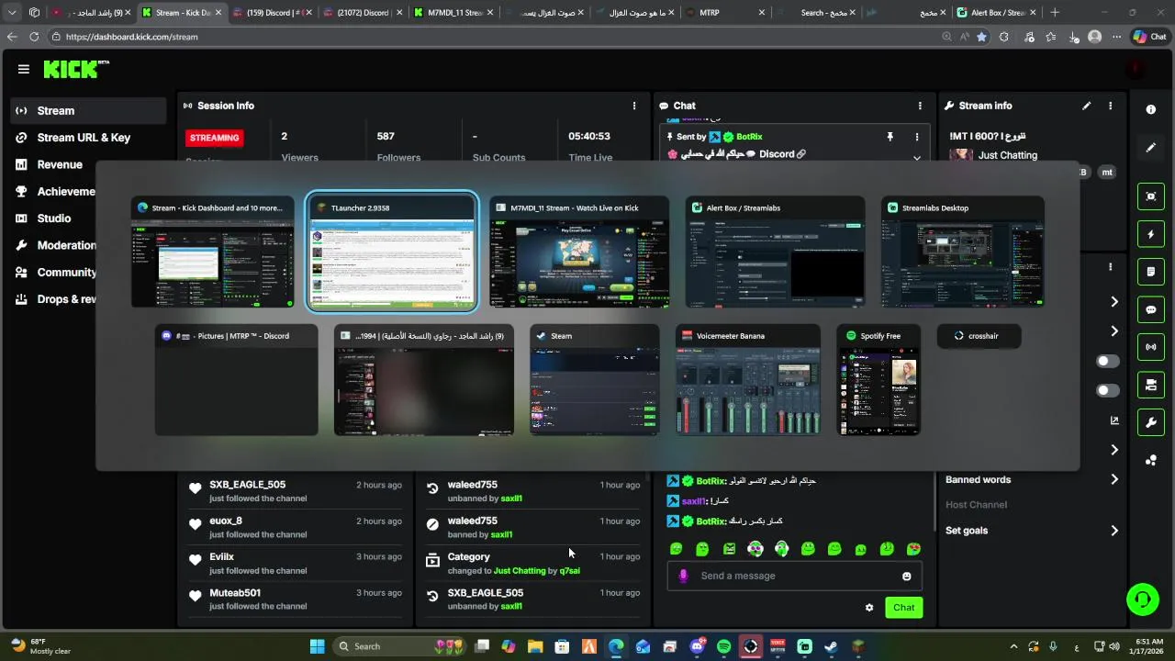This screenshot has height=661, width=1175.
Task: Click the chart popout icon below toggles
Action: 1114,420
